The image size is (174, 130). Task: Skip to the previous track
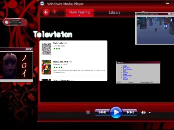click(x=102, y=112)
